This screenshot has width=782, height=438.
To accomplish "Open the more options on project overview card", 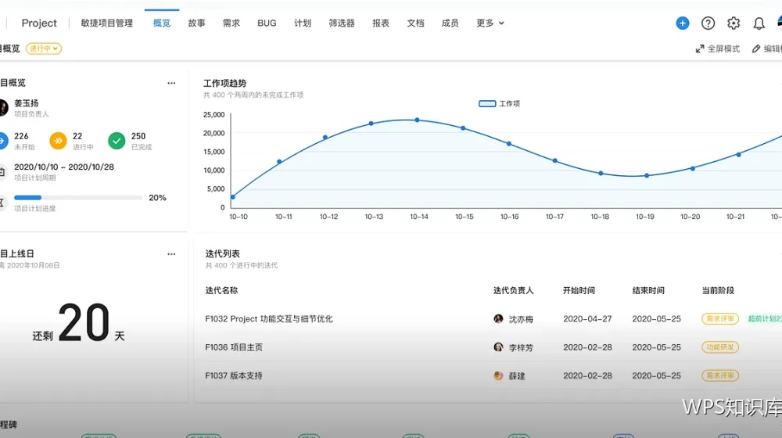I will [171, 84].
